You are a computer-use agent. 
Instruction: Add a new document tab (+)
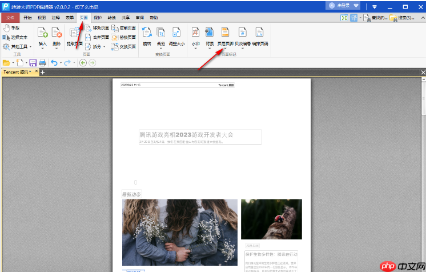click(43, 73)
